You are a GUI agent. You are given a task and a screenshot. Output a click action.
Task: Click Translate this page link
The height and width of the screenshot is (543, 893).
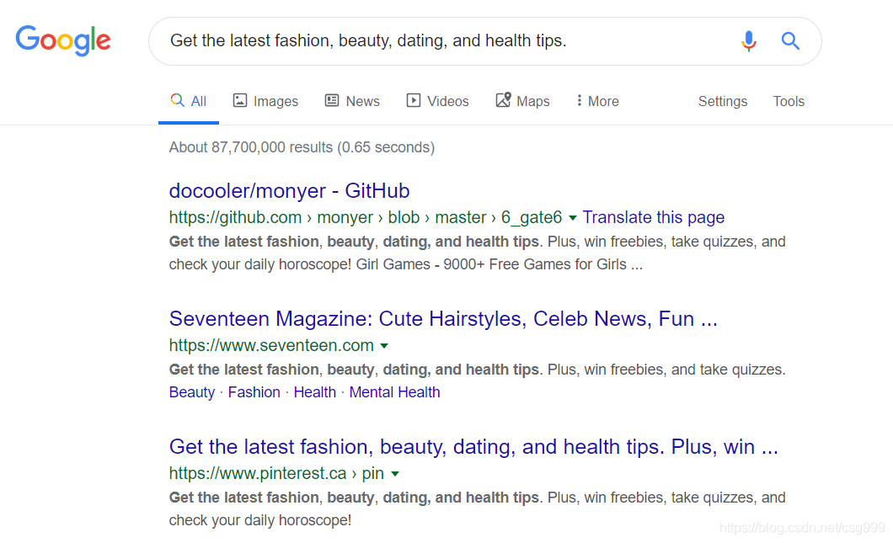(x=653, y=217)
